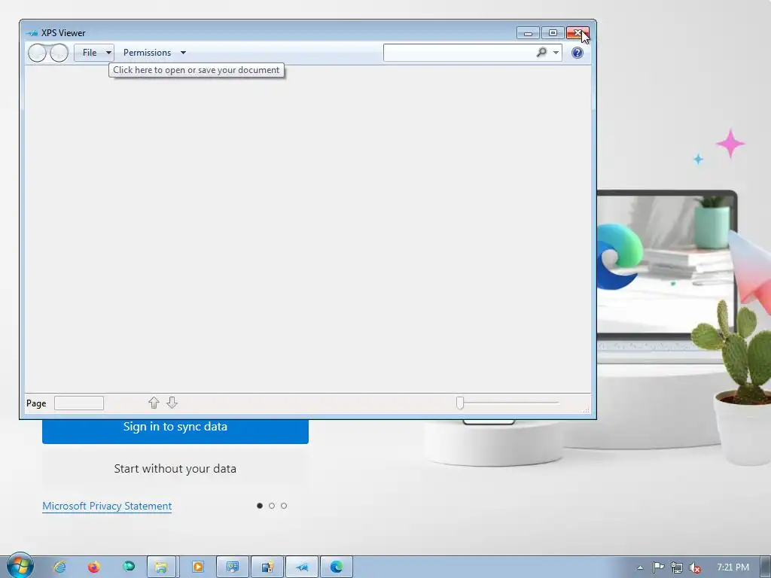Open Windows Media Player taskbar icon

click(198, 567)
